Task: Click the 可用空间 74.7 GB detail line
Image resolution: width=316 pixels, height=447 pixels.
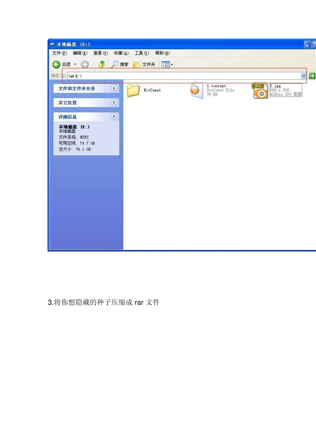Action: point(77,143)
